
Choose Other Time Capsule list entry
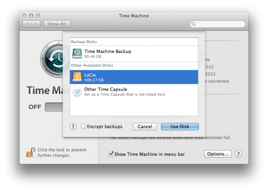click(x=134, y=92)
